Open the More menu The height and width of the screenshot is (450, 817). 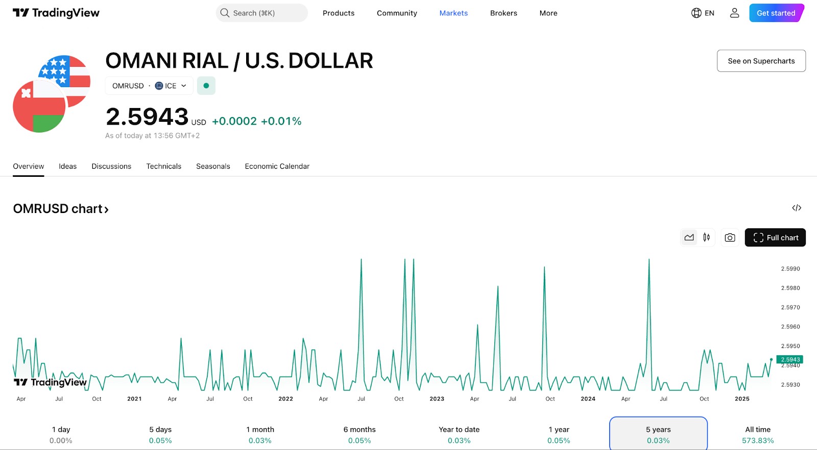(x=548, y=13)
